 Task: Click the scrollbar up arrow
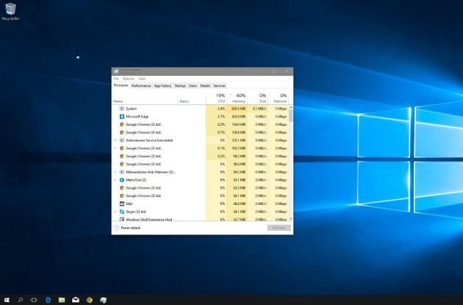coord(291,107)
